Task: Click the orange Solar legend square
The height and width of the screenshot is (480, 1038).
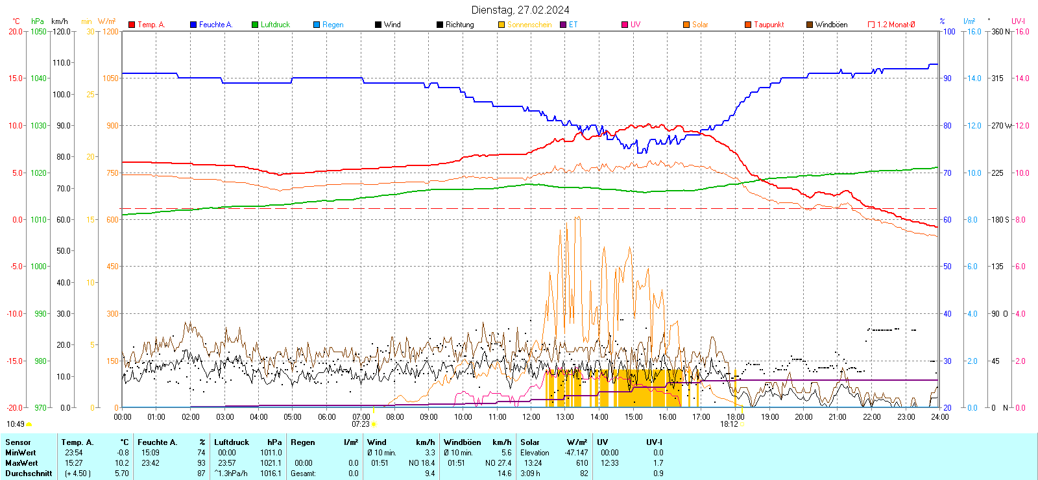Action: pos(686,25)
